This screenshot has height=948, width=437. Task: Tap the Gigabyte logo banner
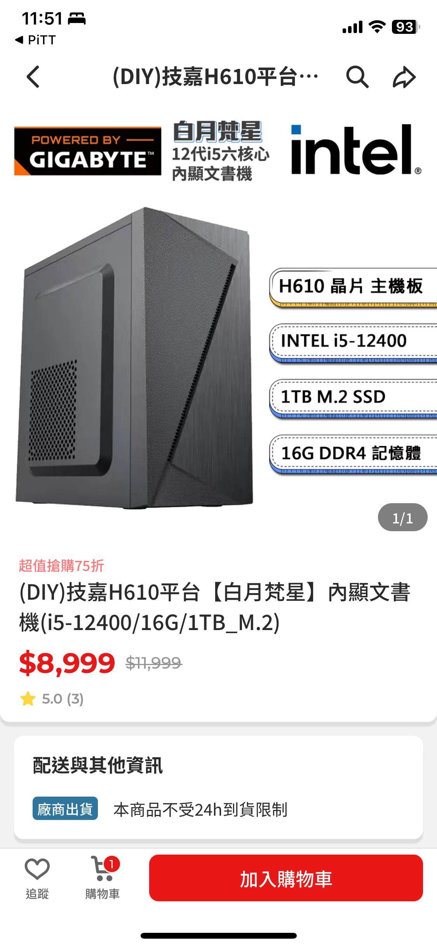click(88, 151)
